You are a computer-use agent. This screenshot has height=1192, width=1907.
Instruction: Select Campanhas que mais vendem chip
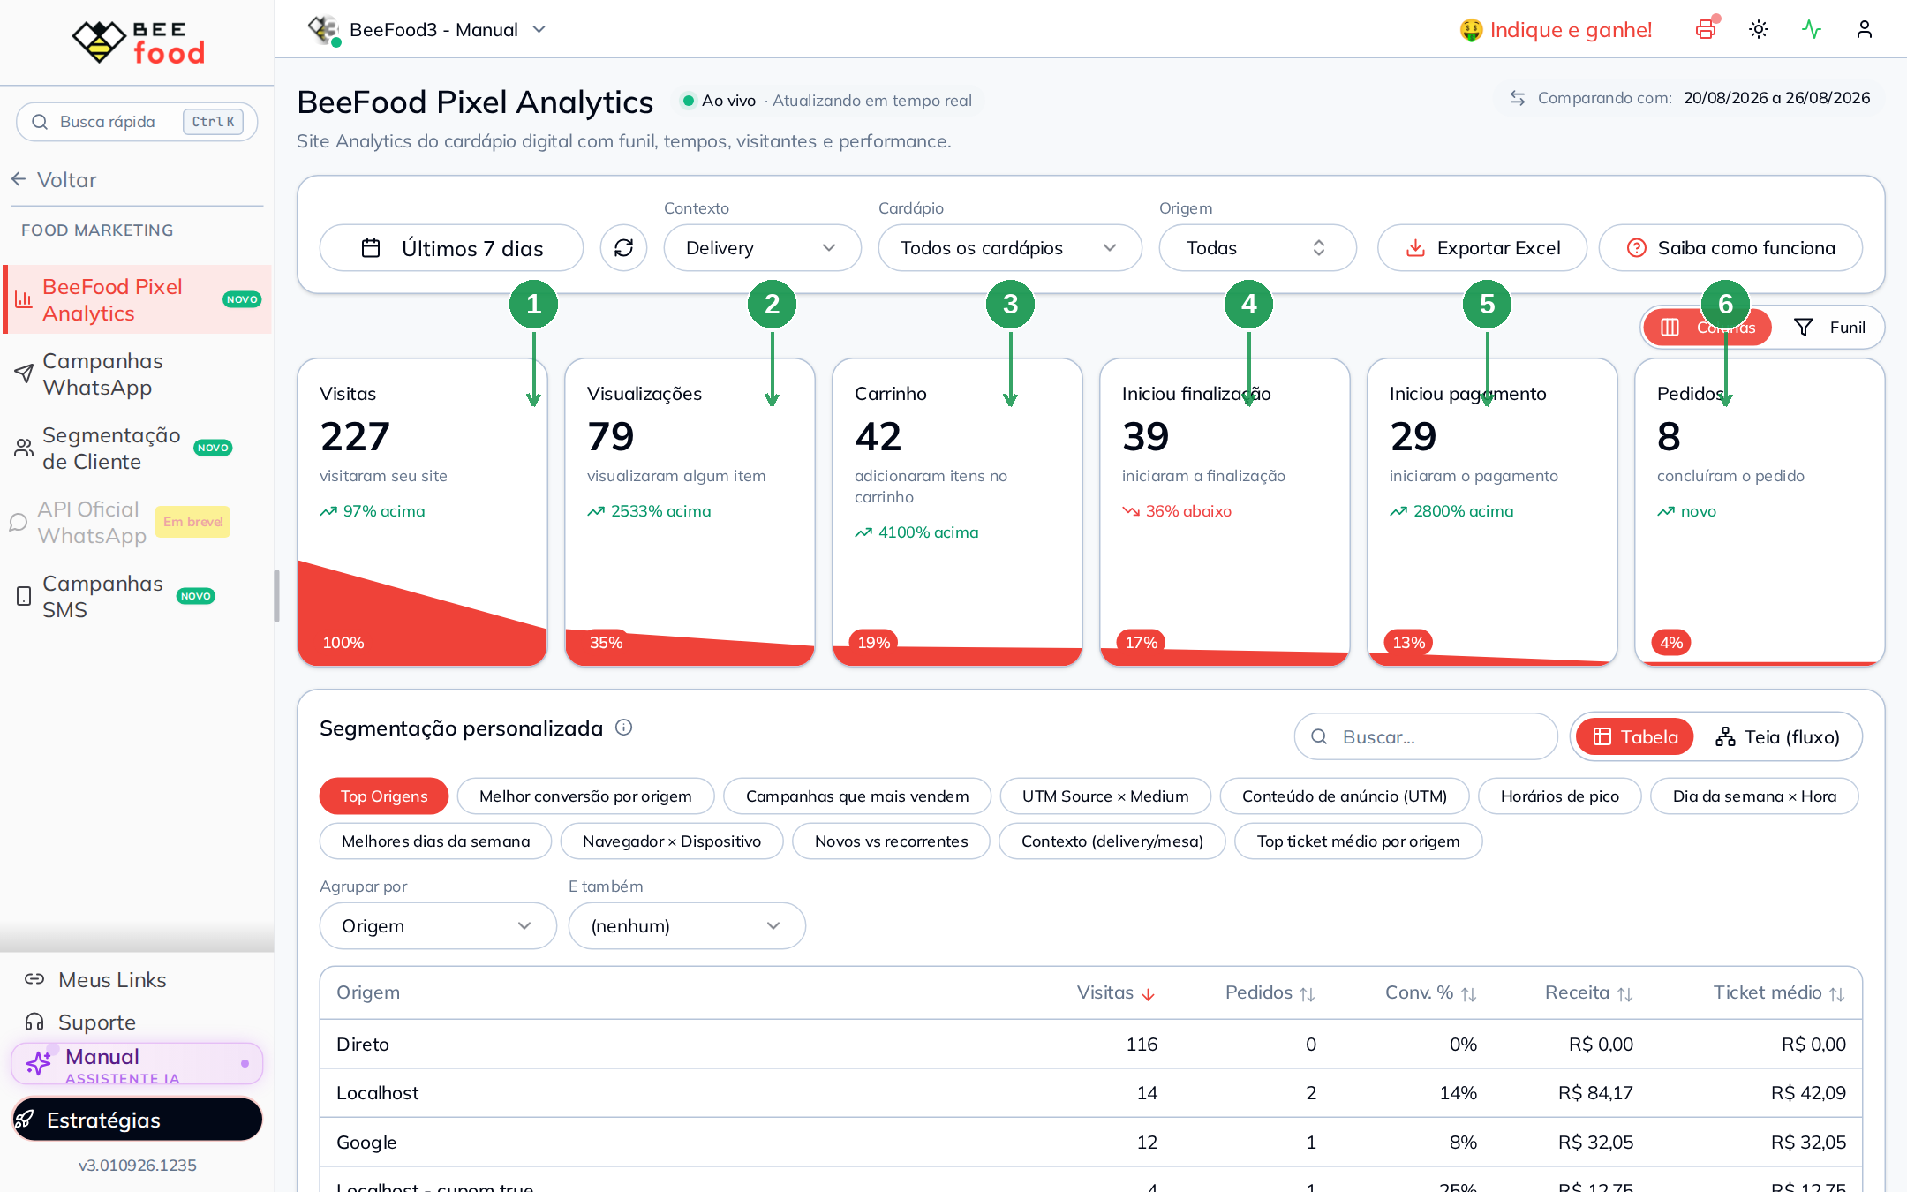click(857, 796)
